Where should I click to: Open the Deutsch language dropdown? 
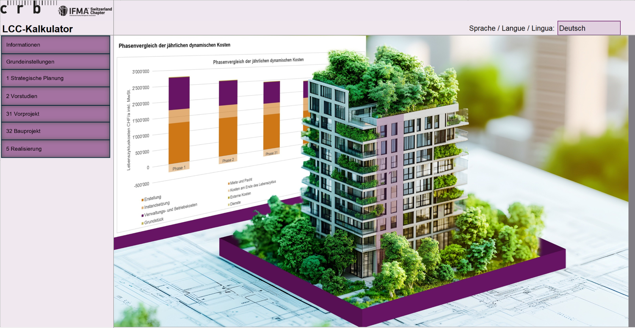pos(588,28)
